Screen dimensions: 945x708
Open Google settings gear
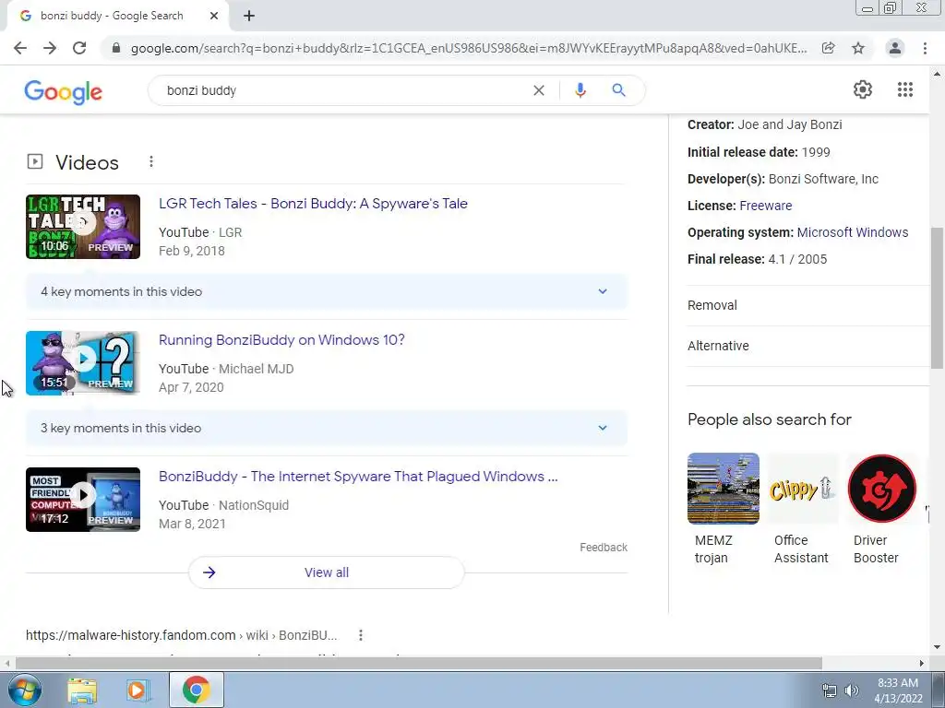(x=863, y=89)
